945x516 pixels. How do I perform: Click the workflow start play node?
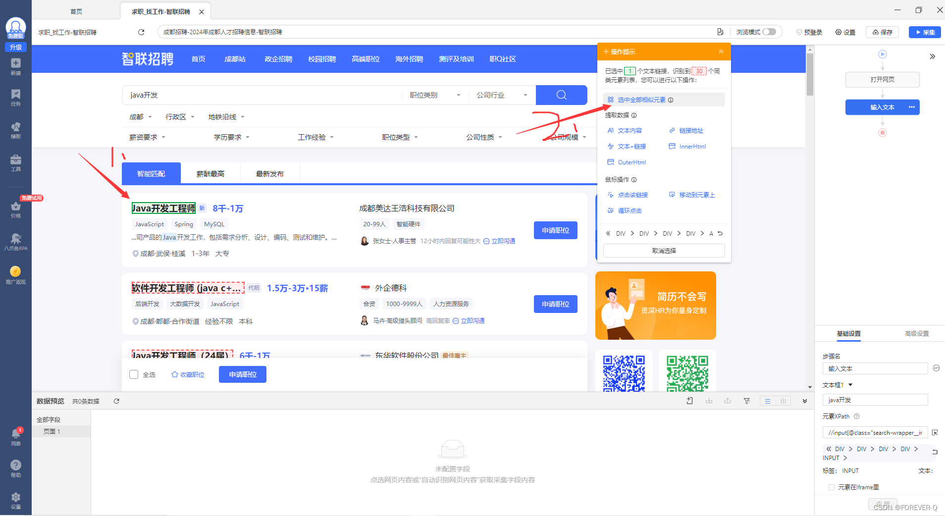[882, 54]
